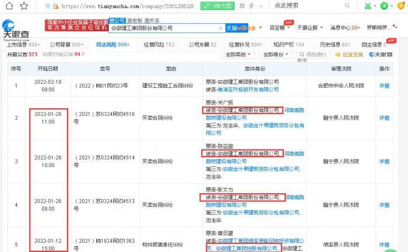Open 消息中心 99+ notifications

click(x=345, y=27)
